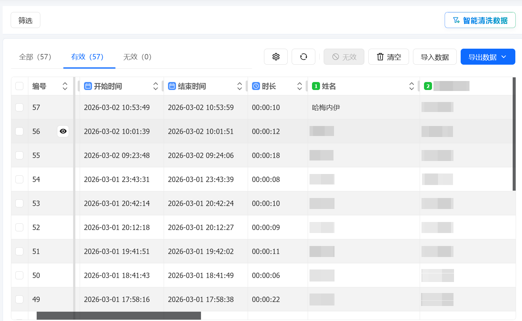522x321 pixels.
Task: Click start time 2026-03-01 23:43:31
Action: (x=117, y=179)
